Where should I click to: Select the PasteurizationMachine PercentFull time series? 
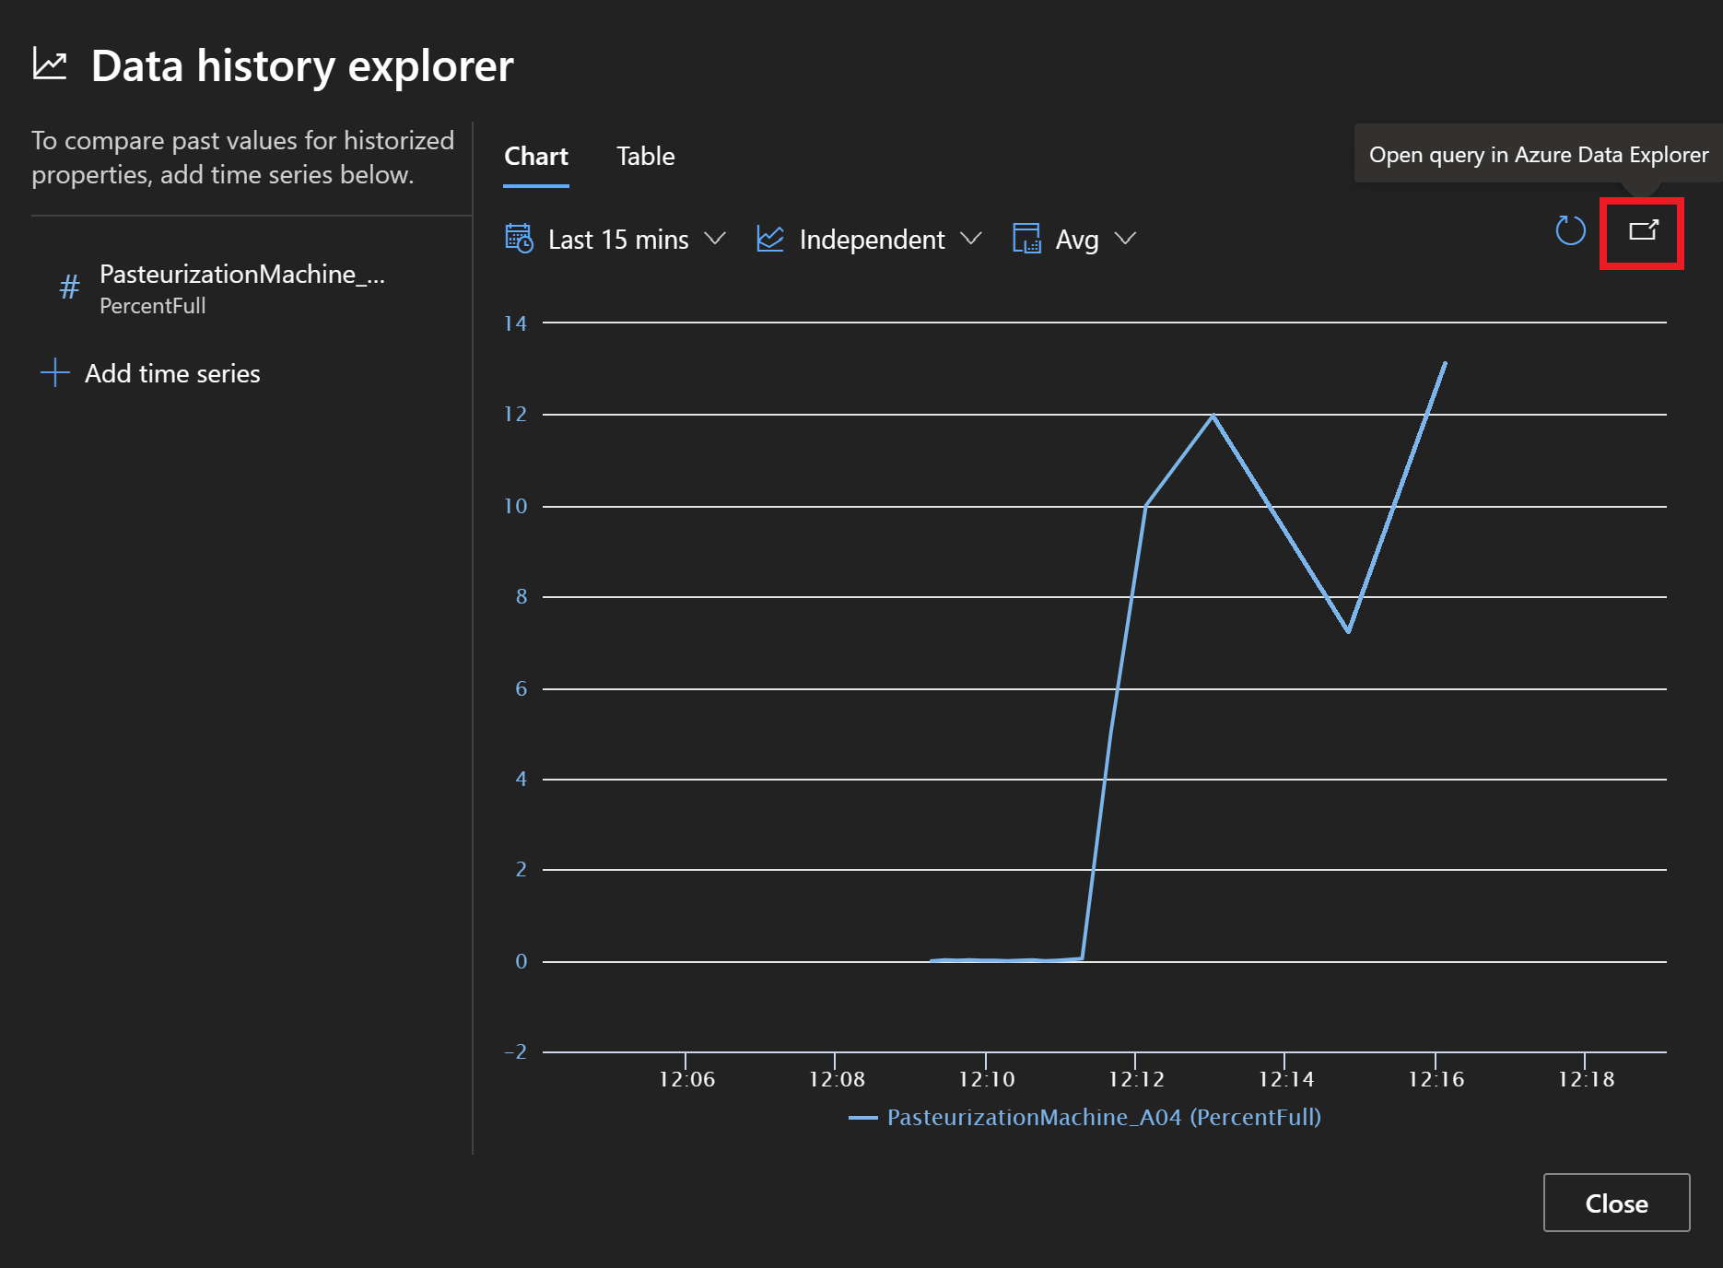241,288
